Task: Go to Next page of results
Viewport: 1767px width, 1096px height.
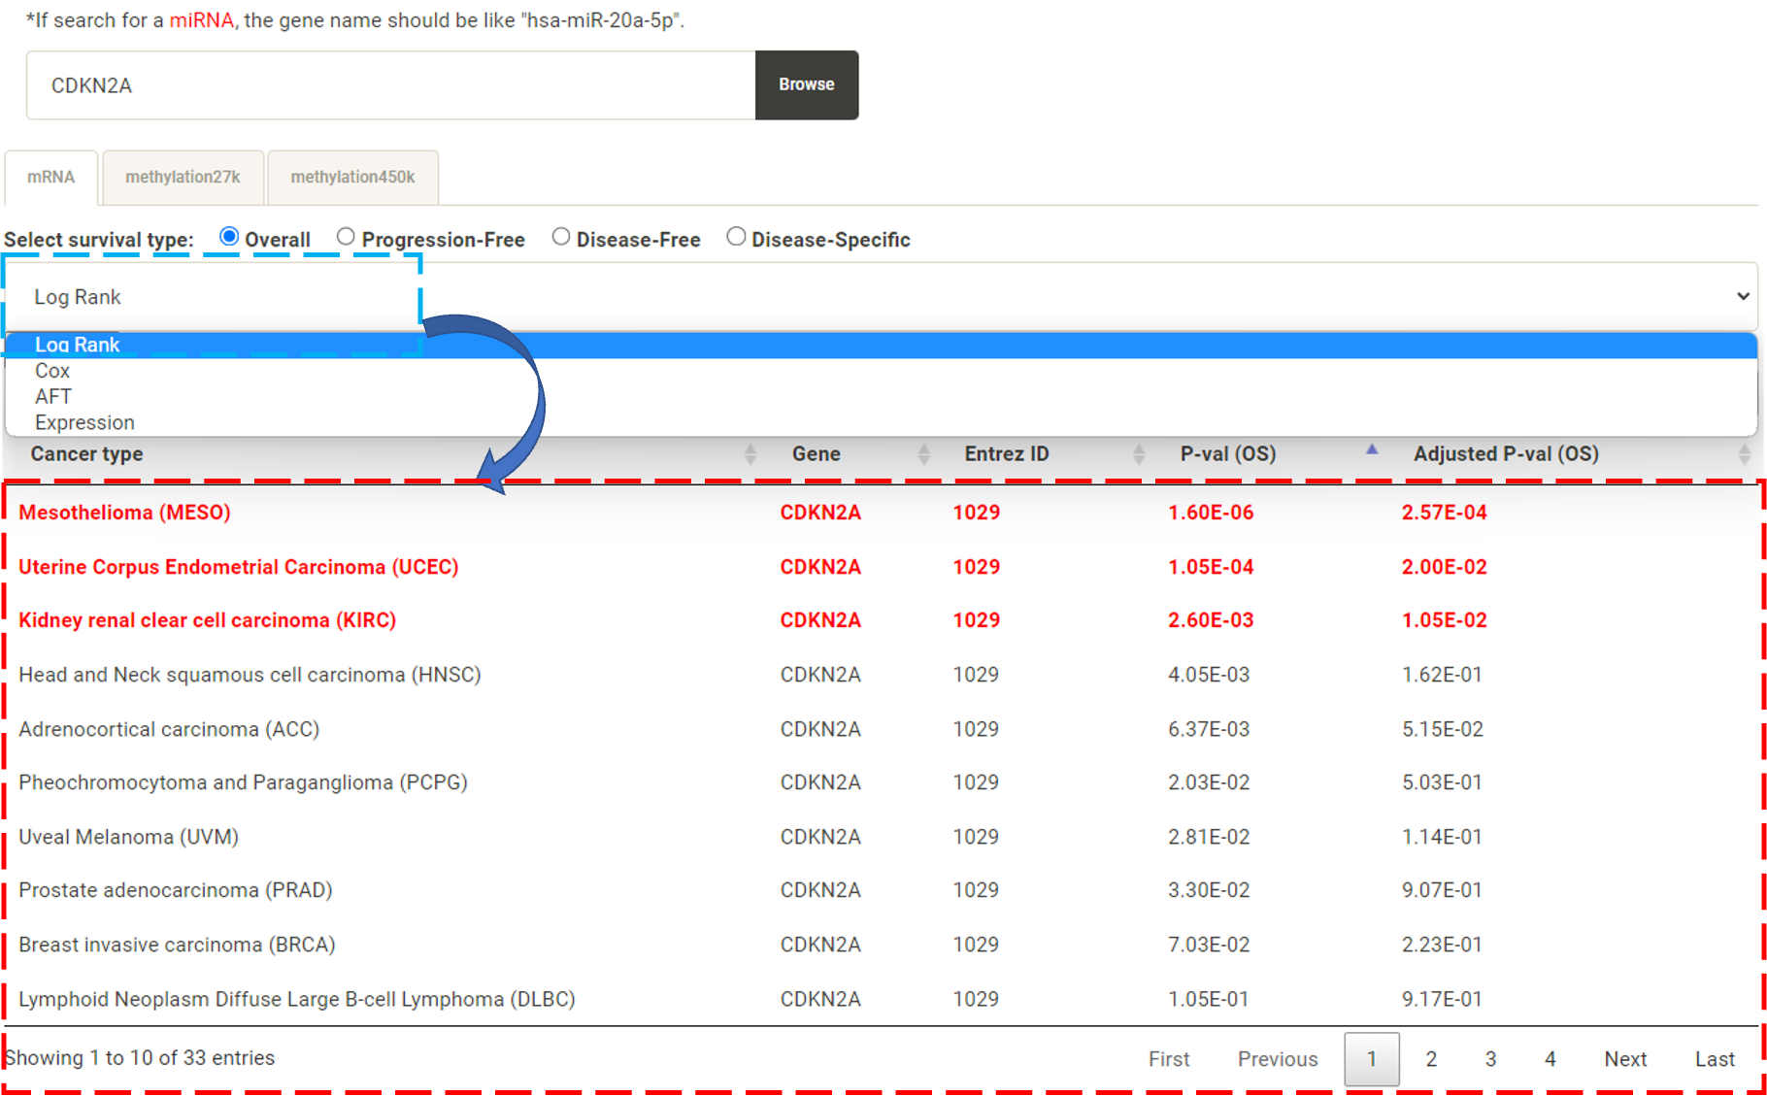Action: (1624, 1059)
